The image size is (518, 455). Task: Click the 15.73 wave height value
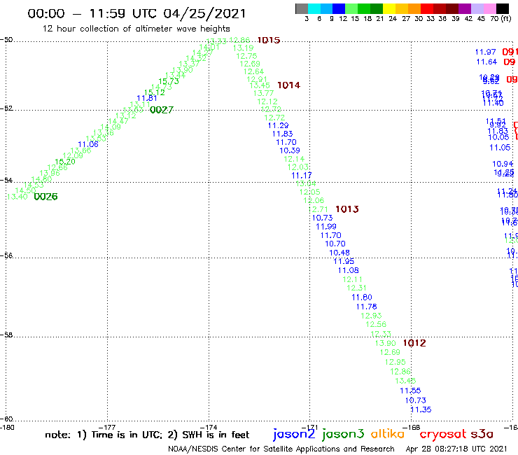(x=169, y=82)
